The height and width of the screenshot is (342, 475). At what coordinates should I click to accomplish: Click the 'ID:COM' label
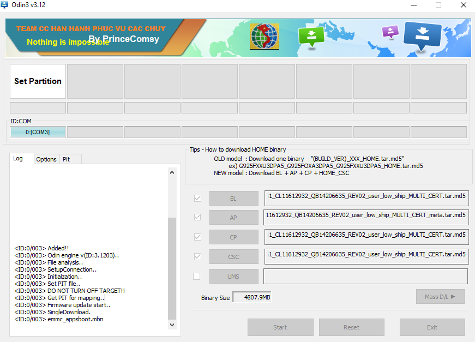[21, 121]
